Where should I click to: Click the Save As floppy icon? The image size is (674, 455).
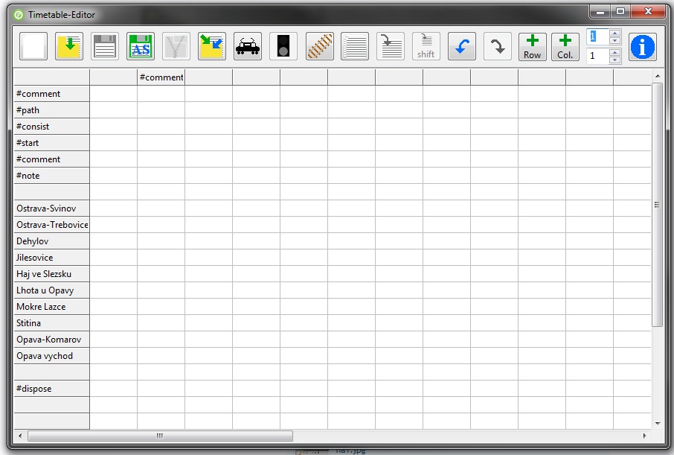coord(141,46)
